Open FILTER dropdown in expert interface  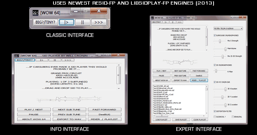[228, 29]
